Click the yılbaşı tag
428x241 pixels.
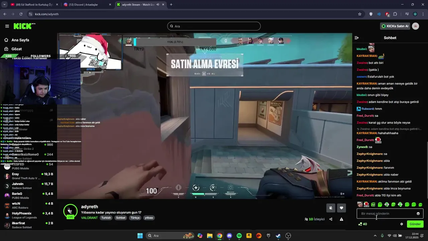click(x=149, y=218)
